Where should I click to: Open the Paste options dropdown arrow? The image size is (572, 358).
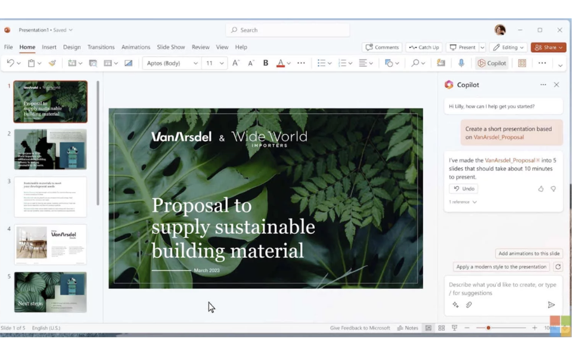pos(39,64)
